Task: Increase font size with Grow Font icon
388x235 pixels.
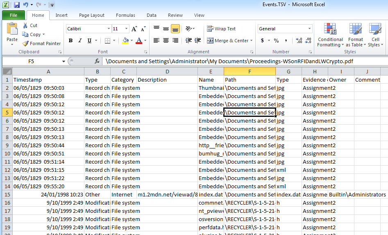Action: coord(134,29)
